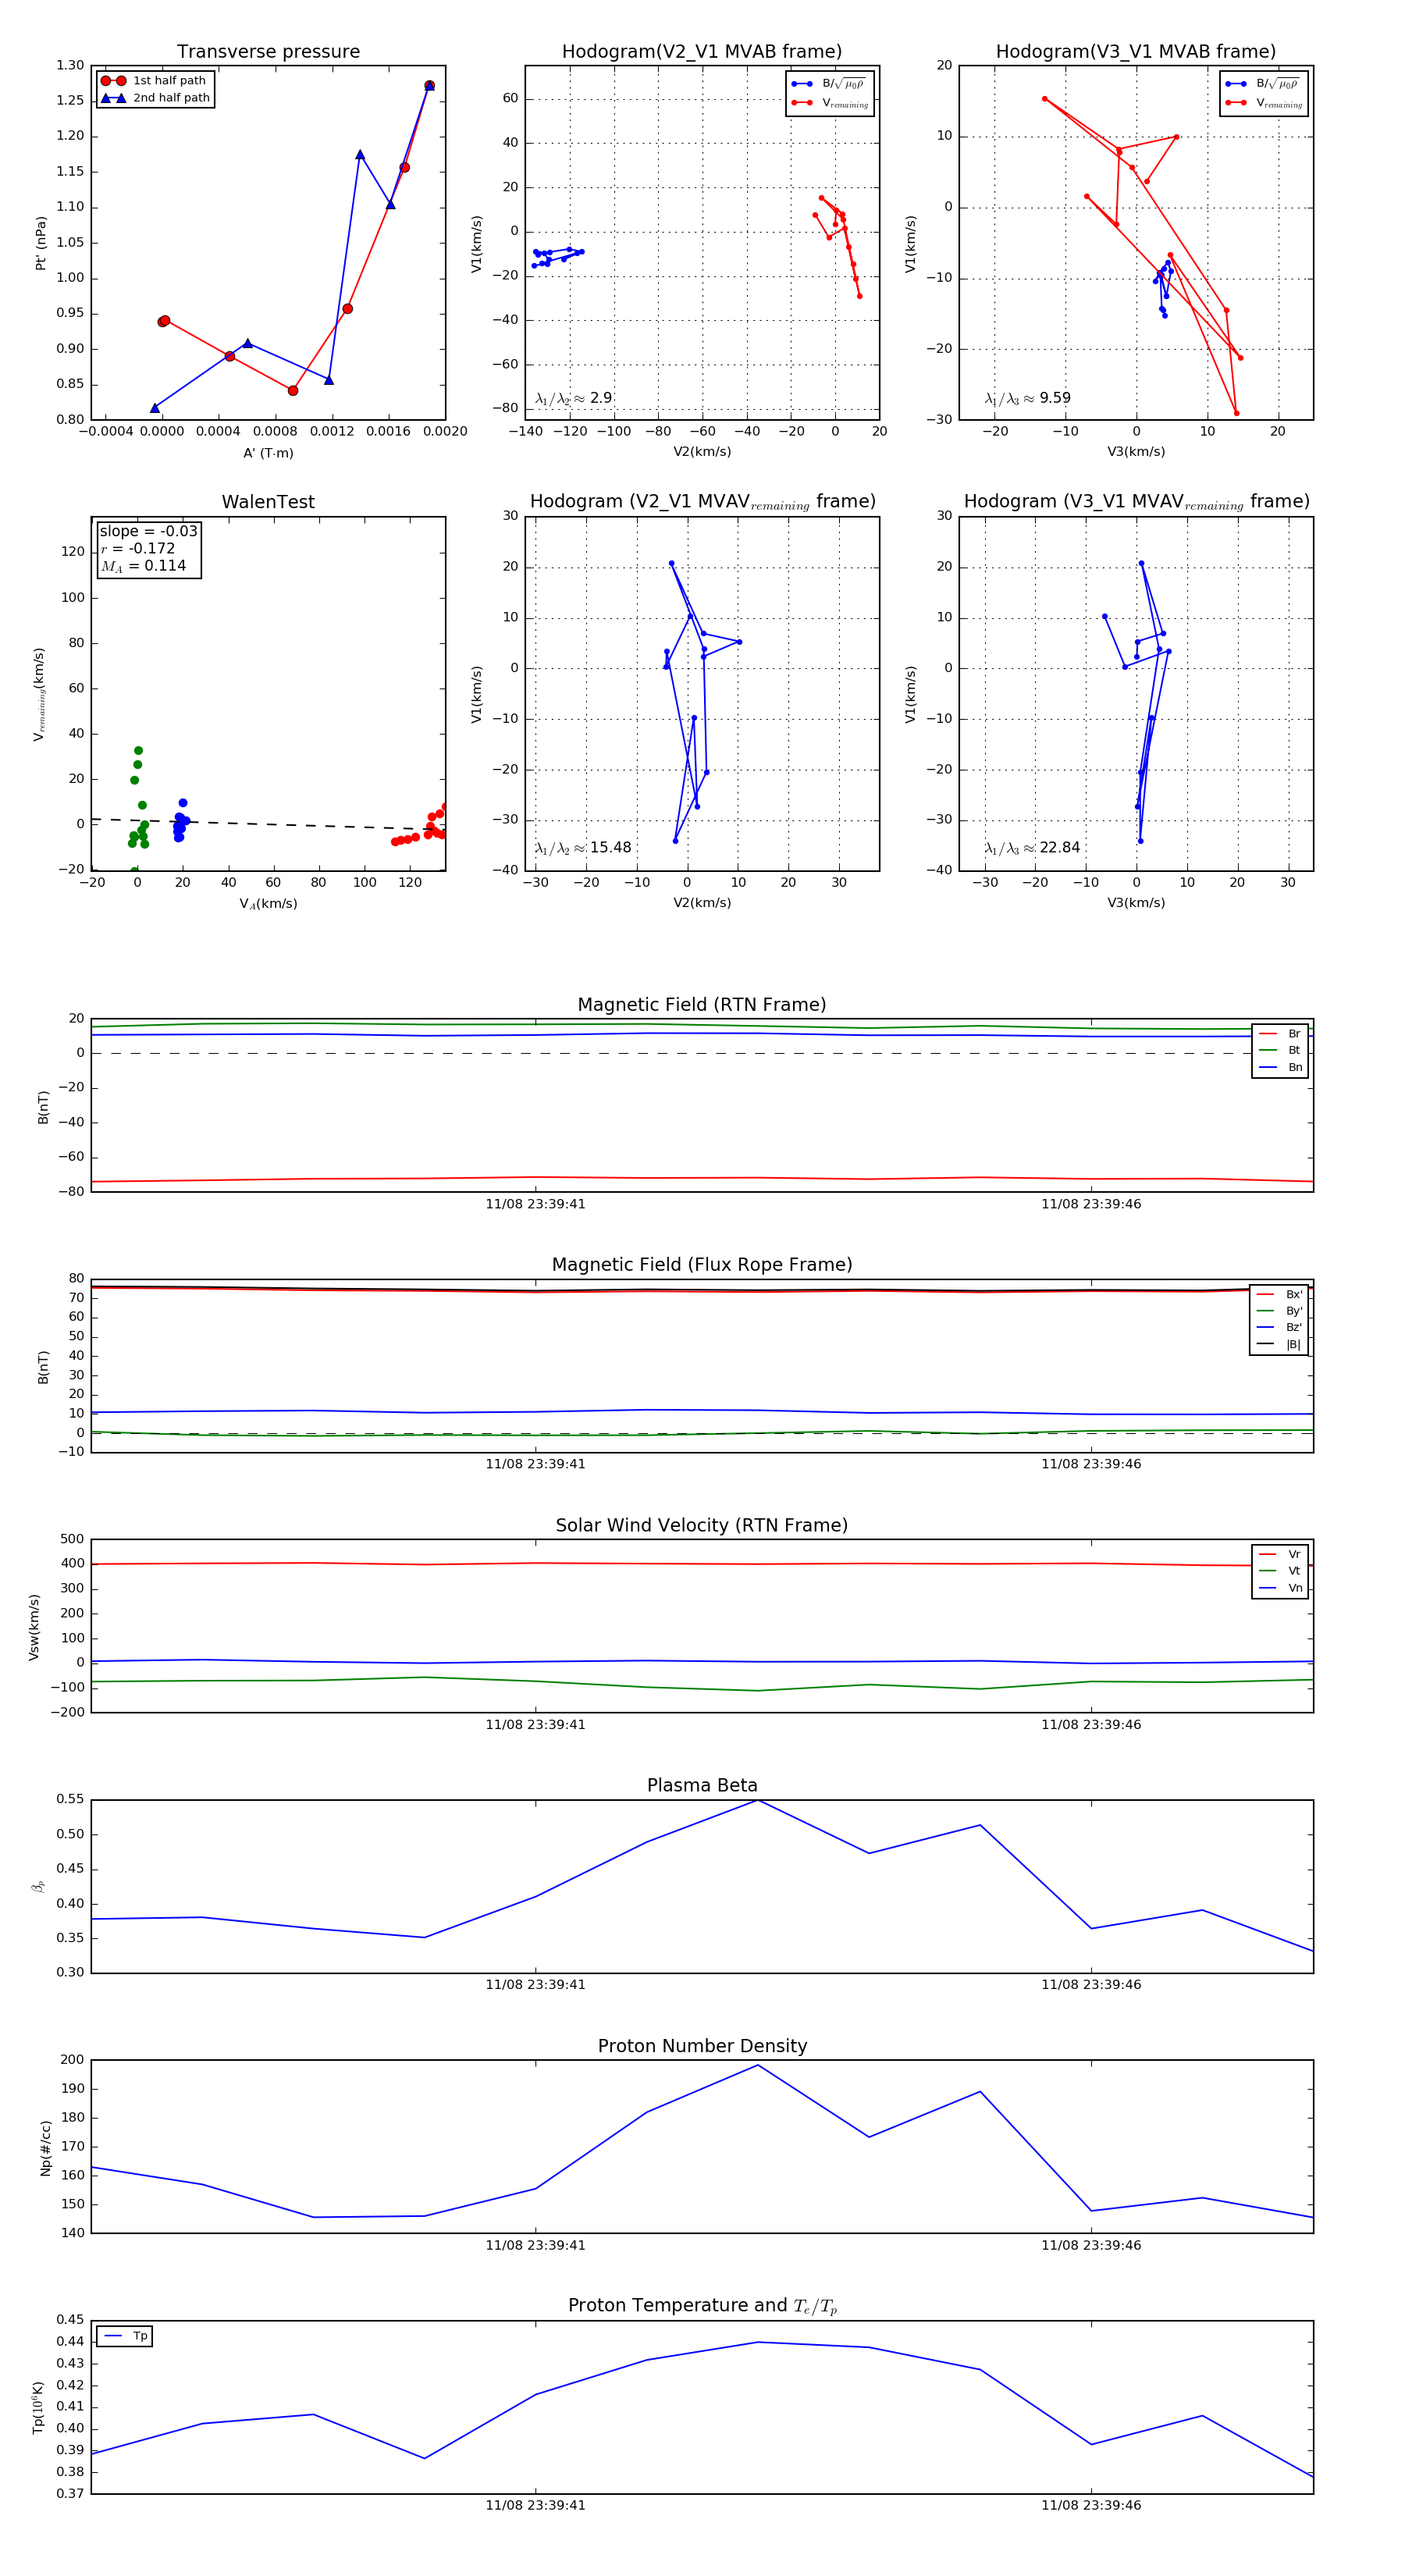Select the '2nd half path' legend entry
1405x2576 pixels.
pyautogui.click(x=155, y=98)
